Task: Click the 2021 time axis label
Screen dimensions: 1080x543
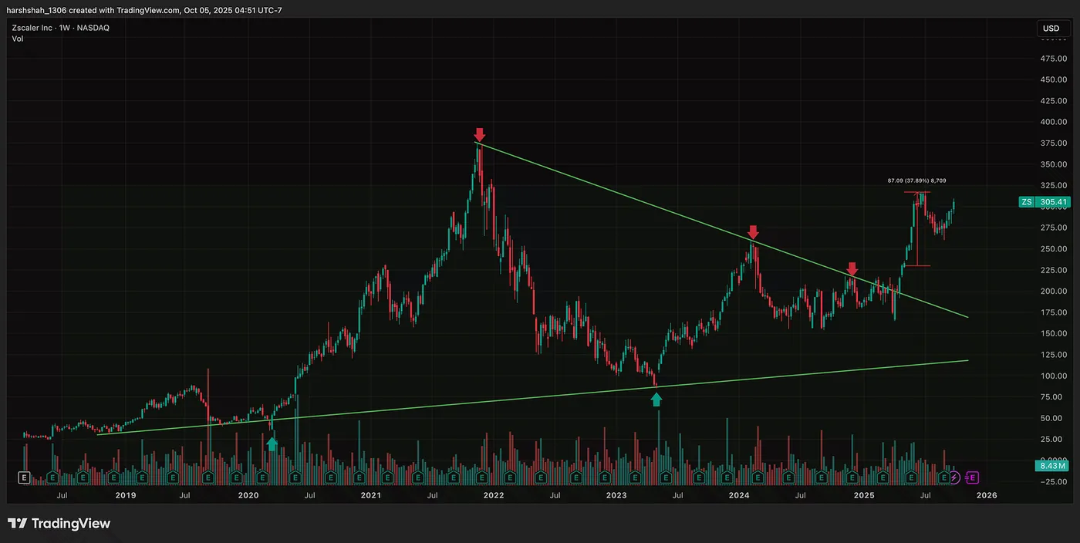Action: [370, 495]
